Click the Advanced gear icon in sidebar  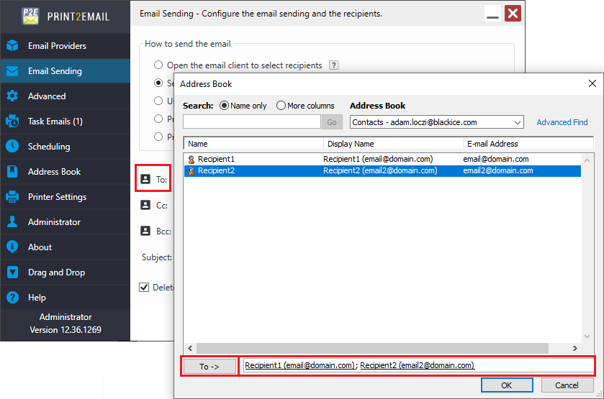click(12, 96)
